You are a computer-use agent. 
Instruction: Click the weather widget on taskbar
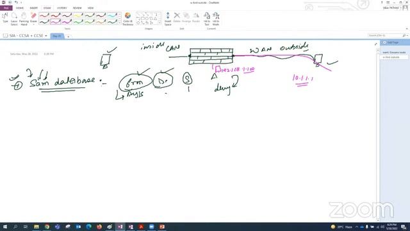(341, 227)
